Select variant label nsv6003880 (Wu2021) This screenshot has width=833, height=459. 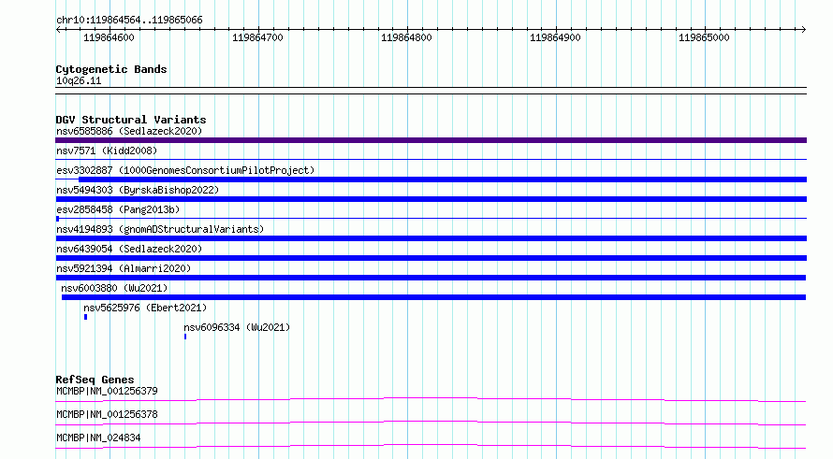[x=114, y=288]
